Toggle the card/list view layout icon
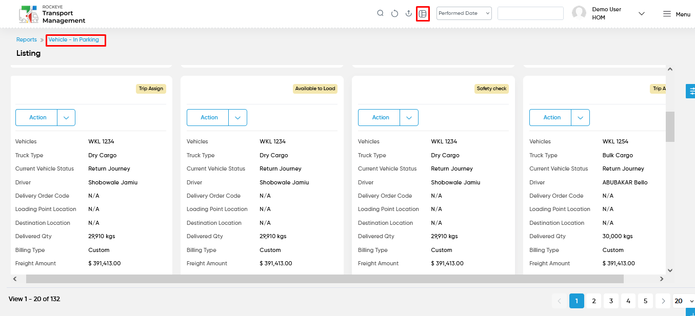Image resolution: width=695 pixels, height=316 pixels. coord(423,14)
